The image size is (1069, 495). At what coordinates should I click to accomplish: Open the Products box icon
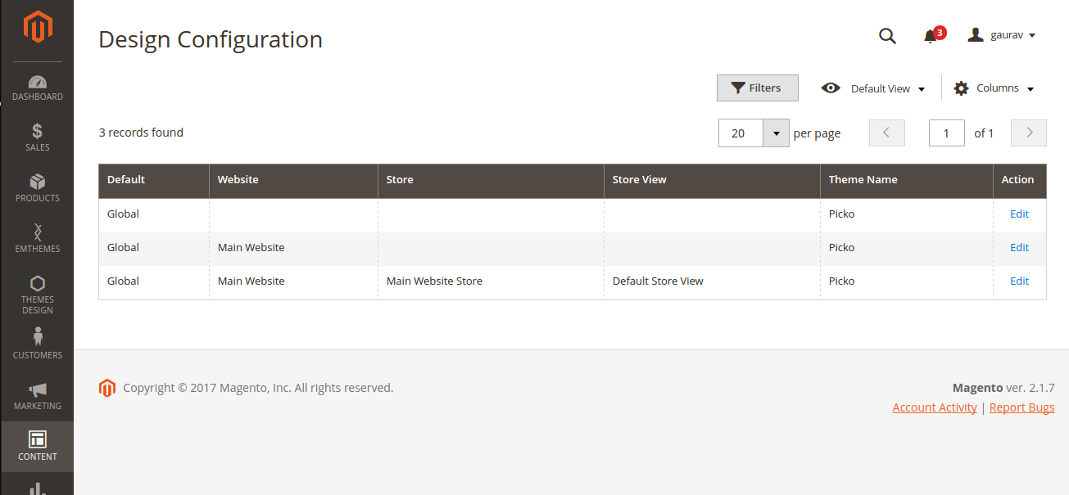[38, 182]
